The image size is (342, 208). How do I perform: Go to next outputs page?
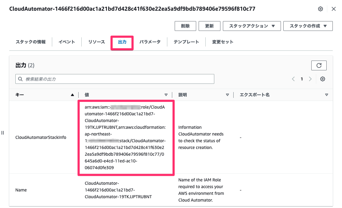coord(310,79)
